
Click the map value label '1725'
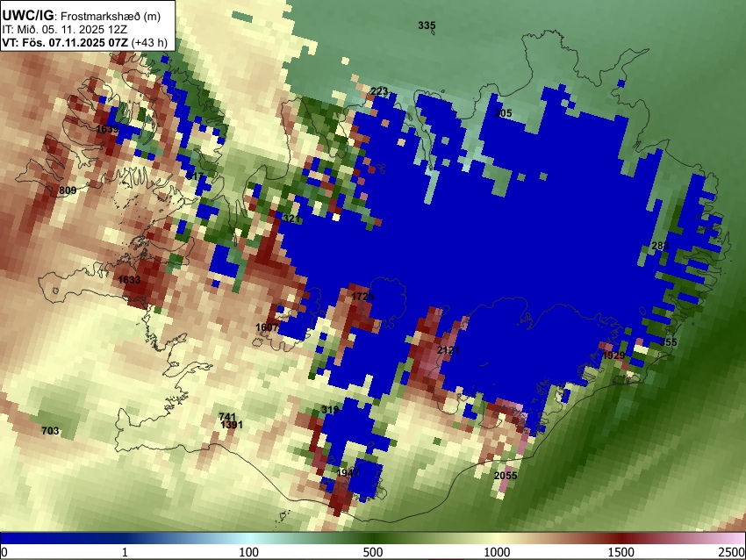pyautogui.click(x=362, y=297)
